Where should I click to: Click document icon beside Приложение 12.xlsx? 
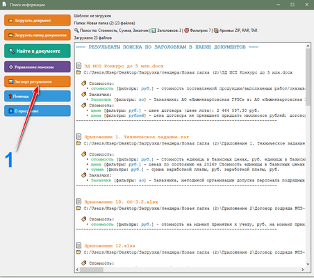click(x=78, y=245)
